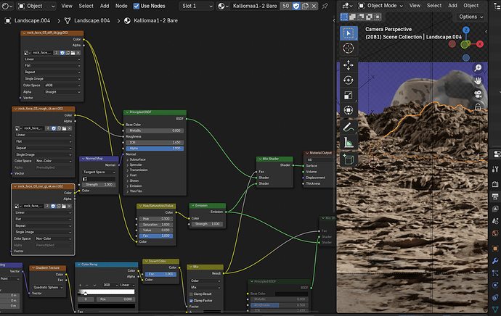Image resolution: width=501 pixels, height=316 pixels.
Task: Click the pin material icon
Action: click(x=325, y=6)
